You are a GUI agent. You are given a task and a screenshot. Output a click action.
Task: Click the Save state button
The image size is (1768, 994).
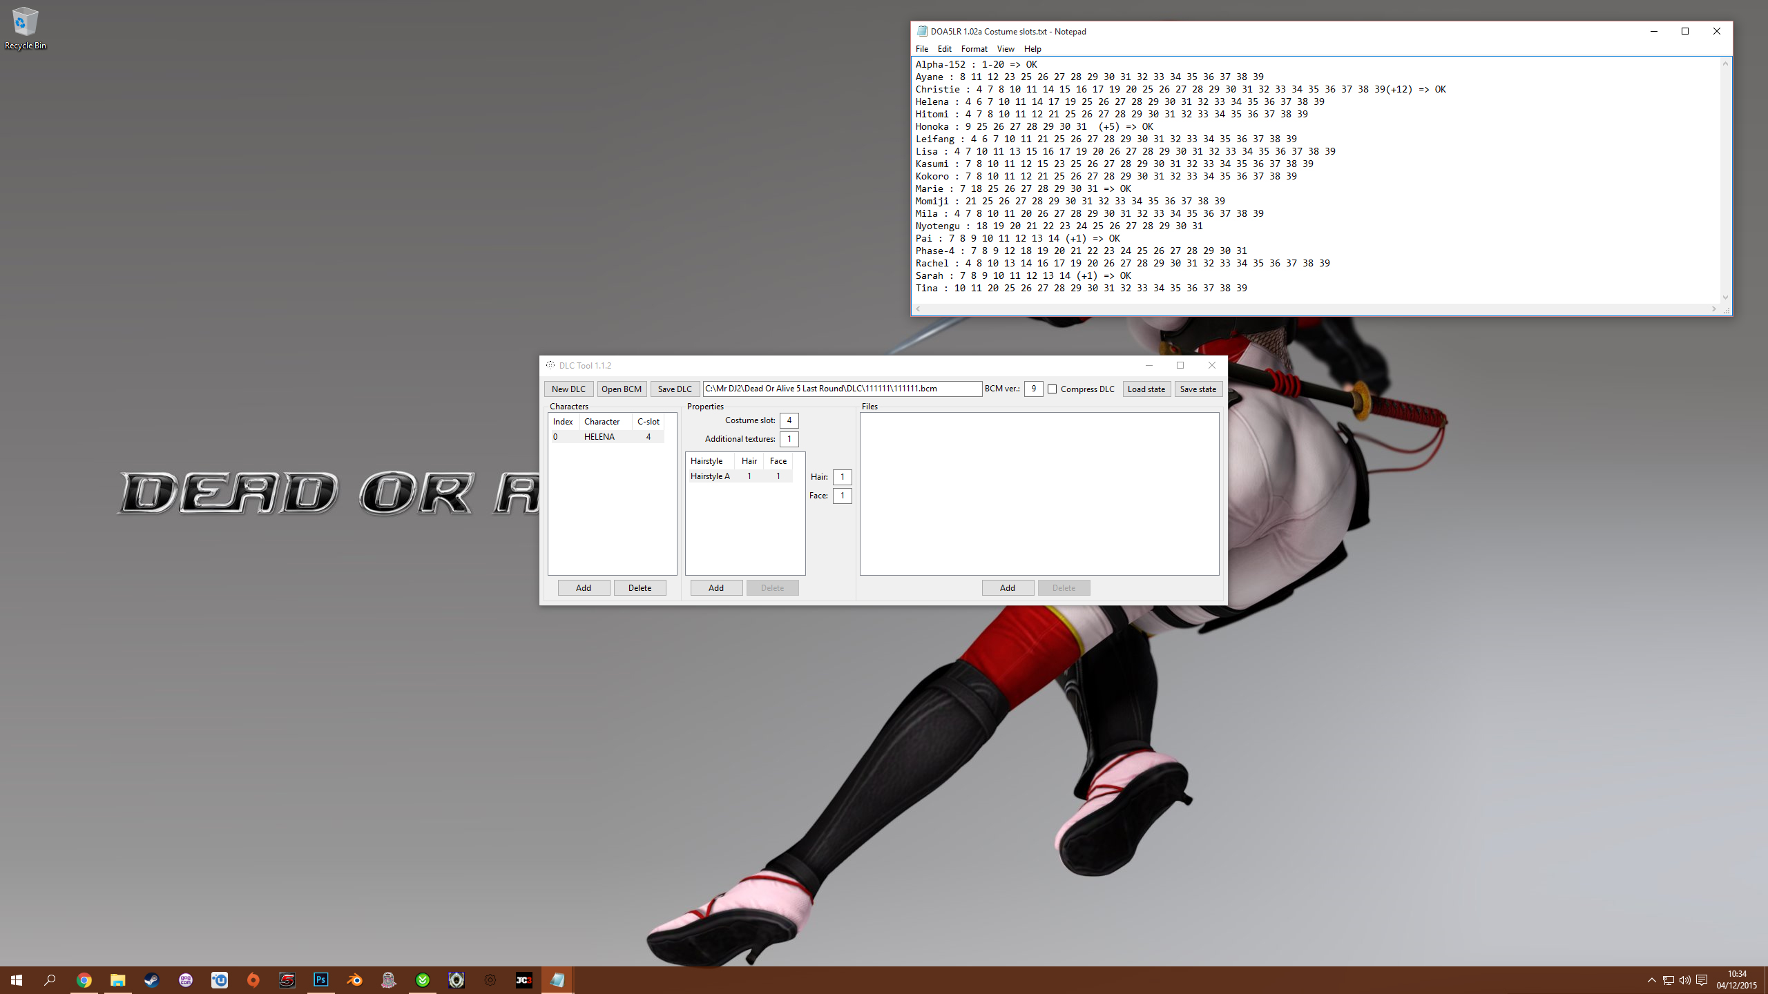(1198, 389)
